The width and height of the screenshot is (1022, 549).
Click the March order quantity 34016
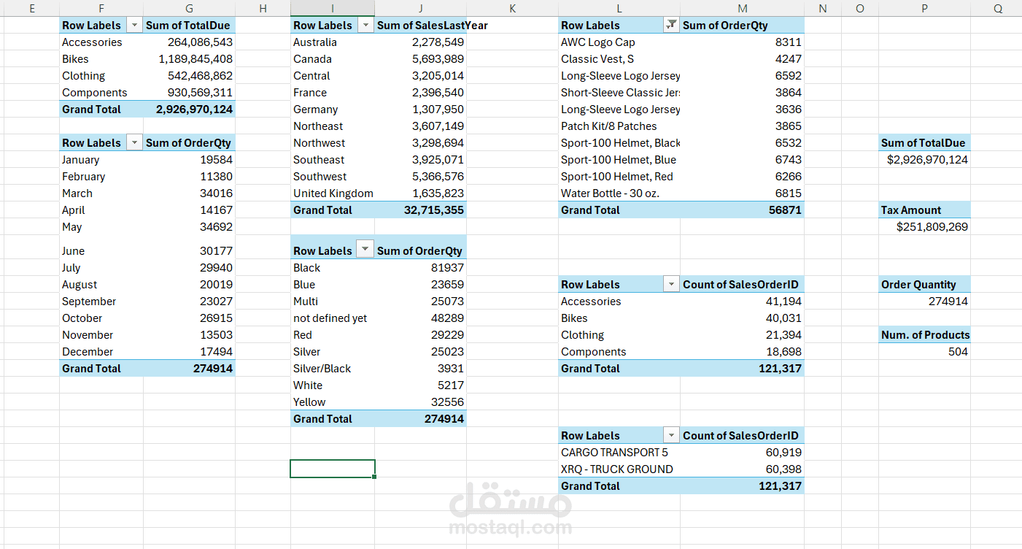(216, 193)
